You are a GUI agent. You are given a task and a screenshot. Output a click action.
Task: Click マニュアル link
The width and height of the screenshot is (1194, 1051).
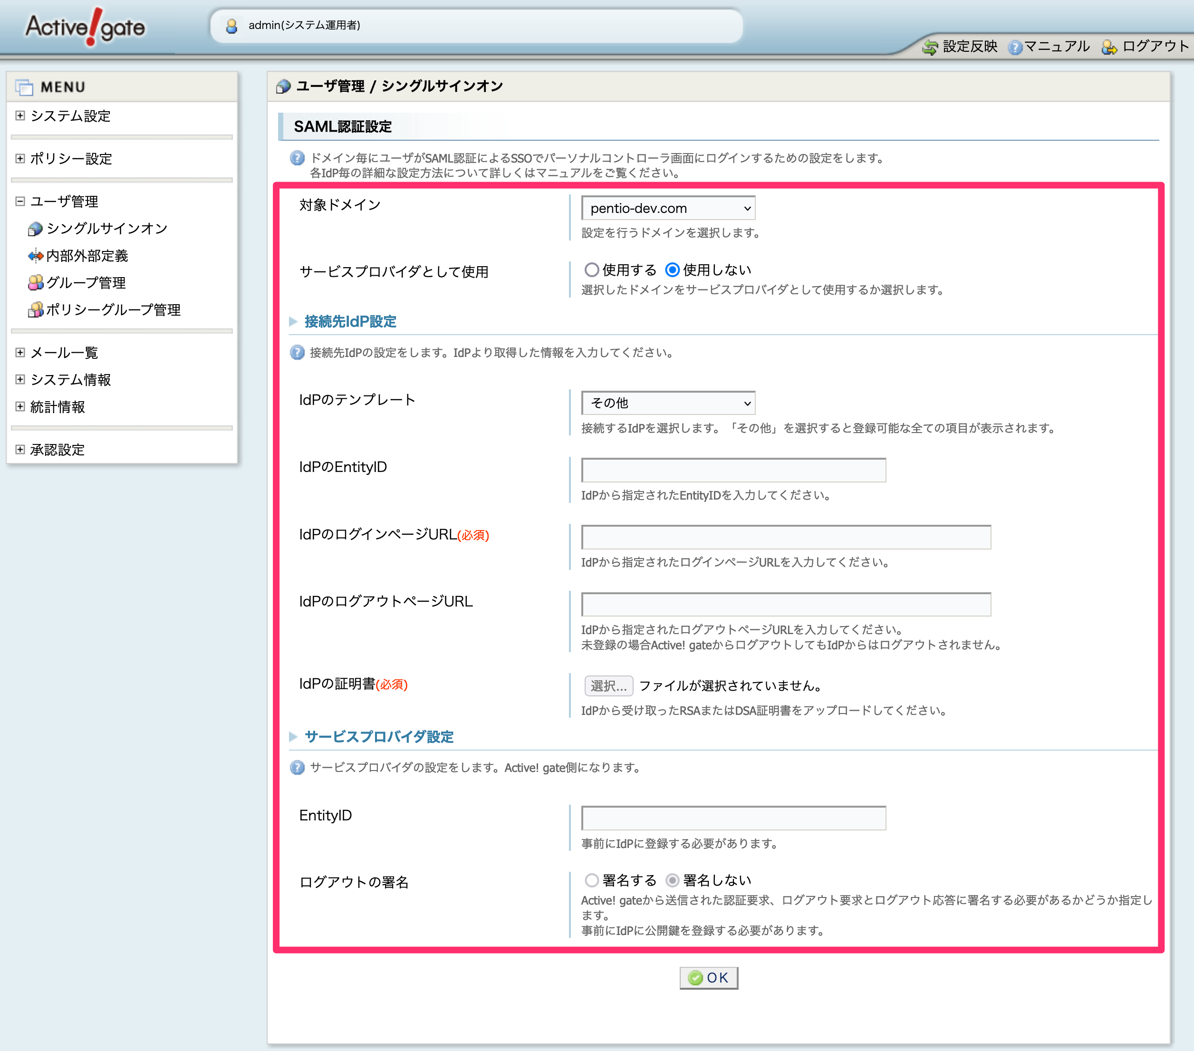pyautogui.click(x=1057, y=47)
